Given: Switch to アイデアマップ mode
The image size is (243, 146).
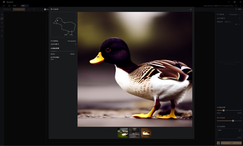Looking at the screenshot, I should tap(7, 9).
